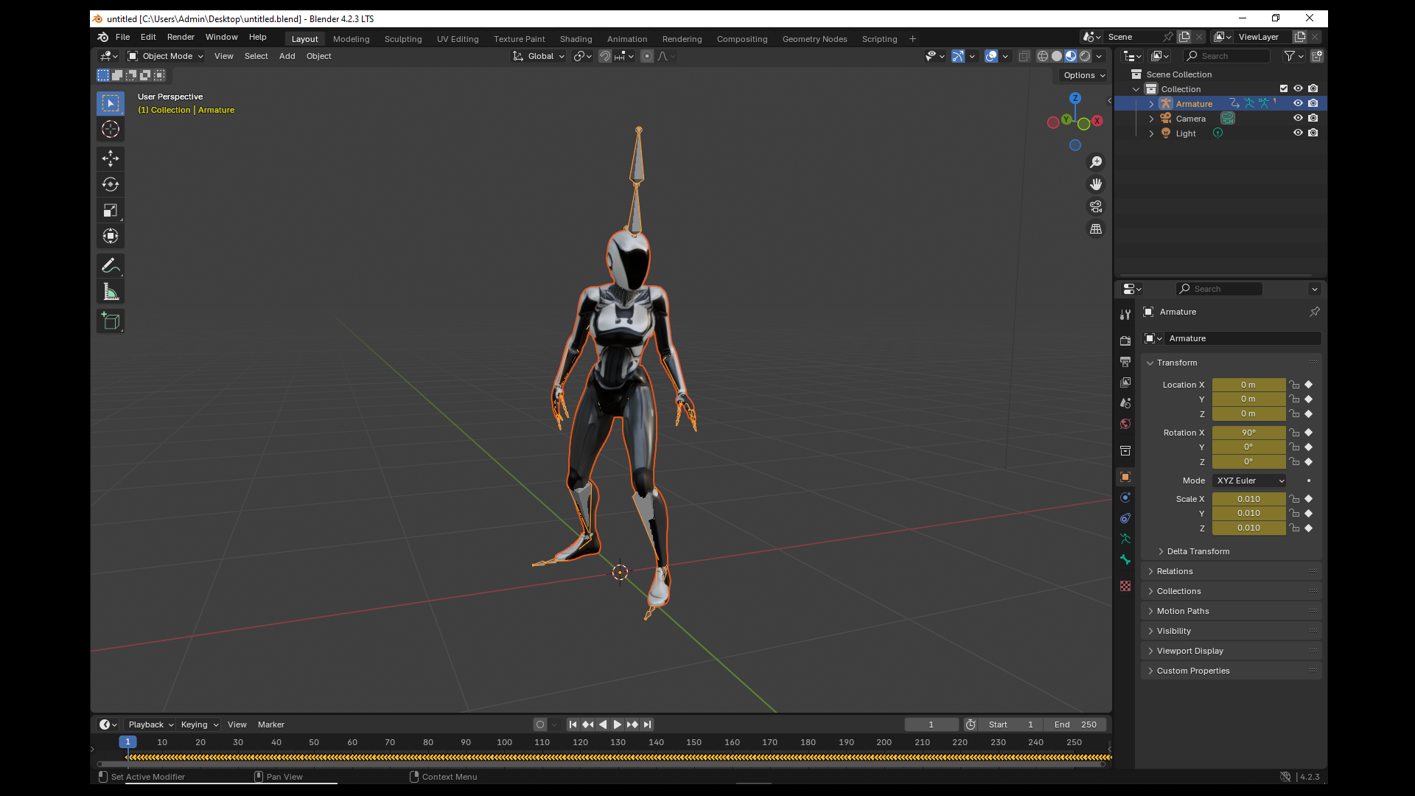
Task: Open the Sculpting workspace tab
Action: [403, 39]
